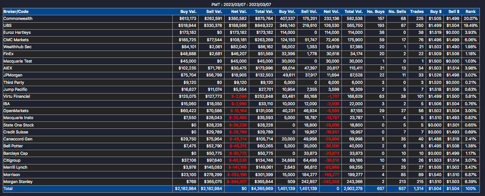Click total trades cell 1,314
The width and height of the screenshot is (485, 196).
[418, 189]
